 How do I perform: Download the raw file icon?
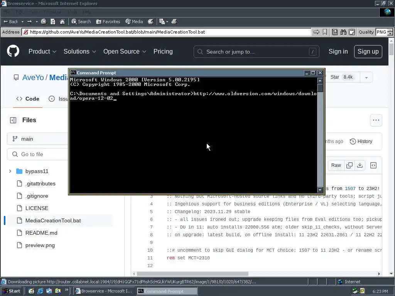[x=360, y=165]
